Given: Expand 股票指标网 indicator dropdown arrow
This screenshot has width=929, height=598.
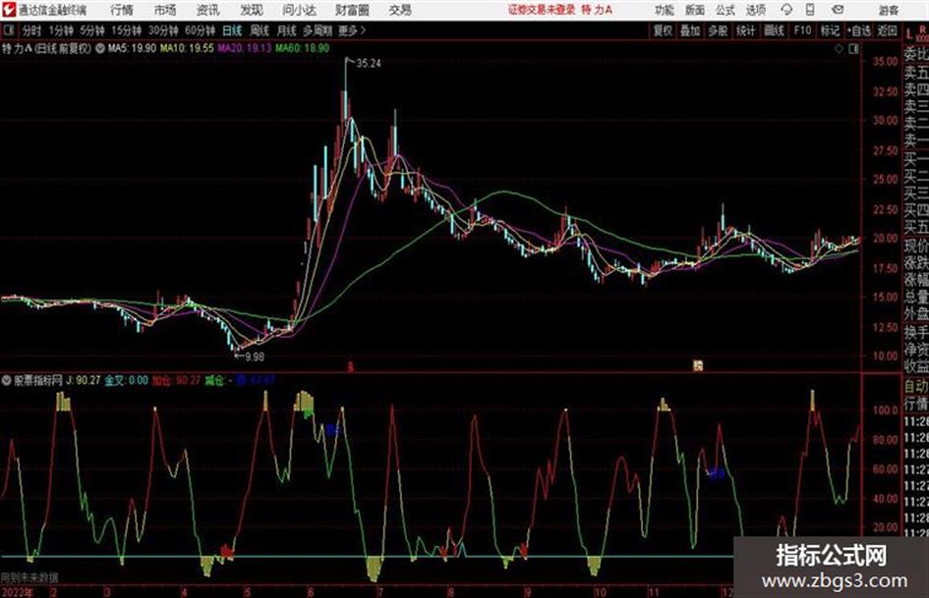Looking at the screenshot, I should point(7,380).
